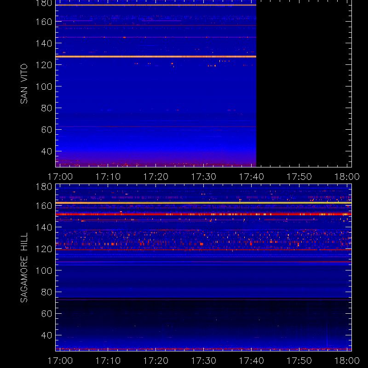The width and height of the screenshot is (368, 368).
Task: Select the 17:40 time label under San Vito plot
Action: click(251, 177)
